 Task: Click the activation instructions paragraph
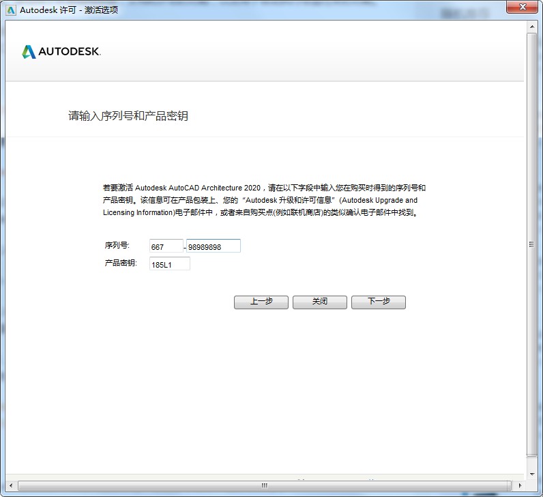click(x=264, y=200)
